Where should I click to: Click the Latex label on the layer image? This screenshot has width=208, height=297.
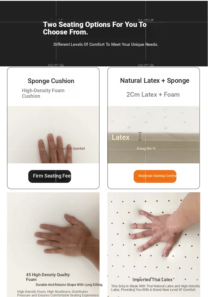pyautogui.click(x=120, y=137)
